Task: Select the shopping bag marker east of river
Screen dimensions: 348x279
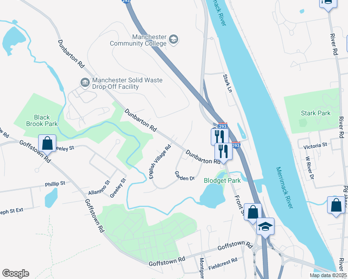Action: (336, 206)
